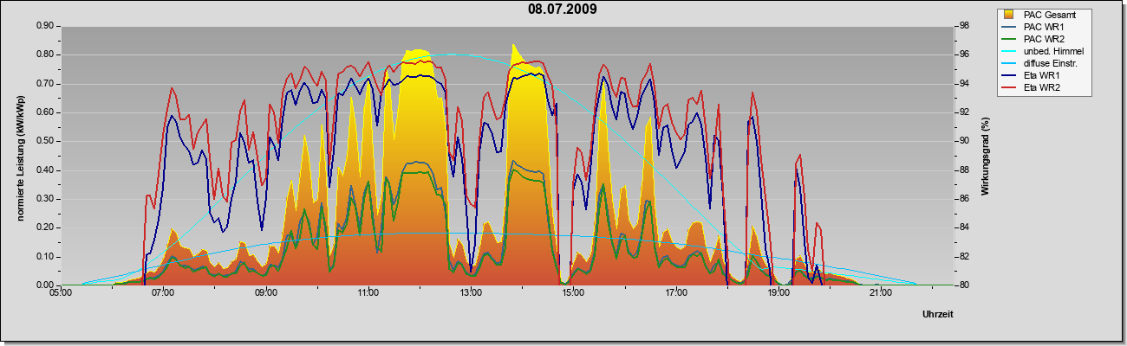1127x346 pixels.
Task: Click the Wirkungsgrad (%) axis title
Action: (985, 157)
